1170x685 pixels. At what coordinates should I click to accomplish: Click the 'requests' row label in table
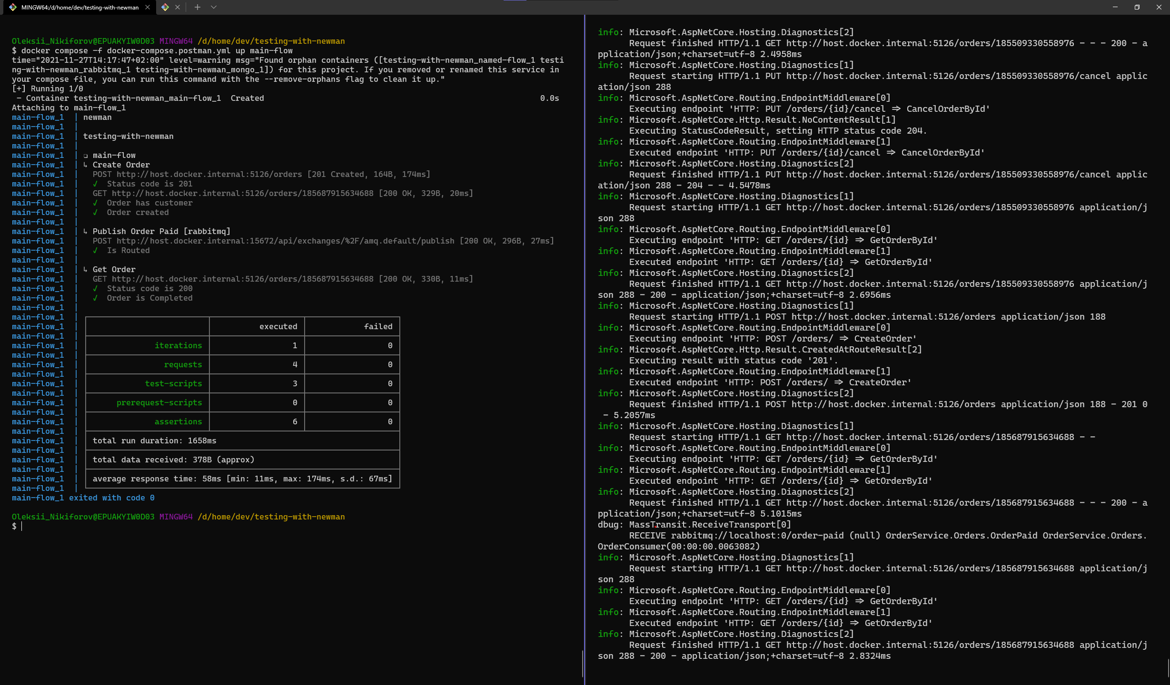[183, 364]
